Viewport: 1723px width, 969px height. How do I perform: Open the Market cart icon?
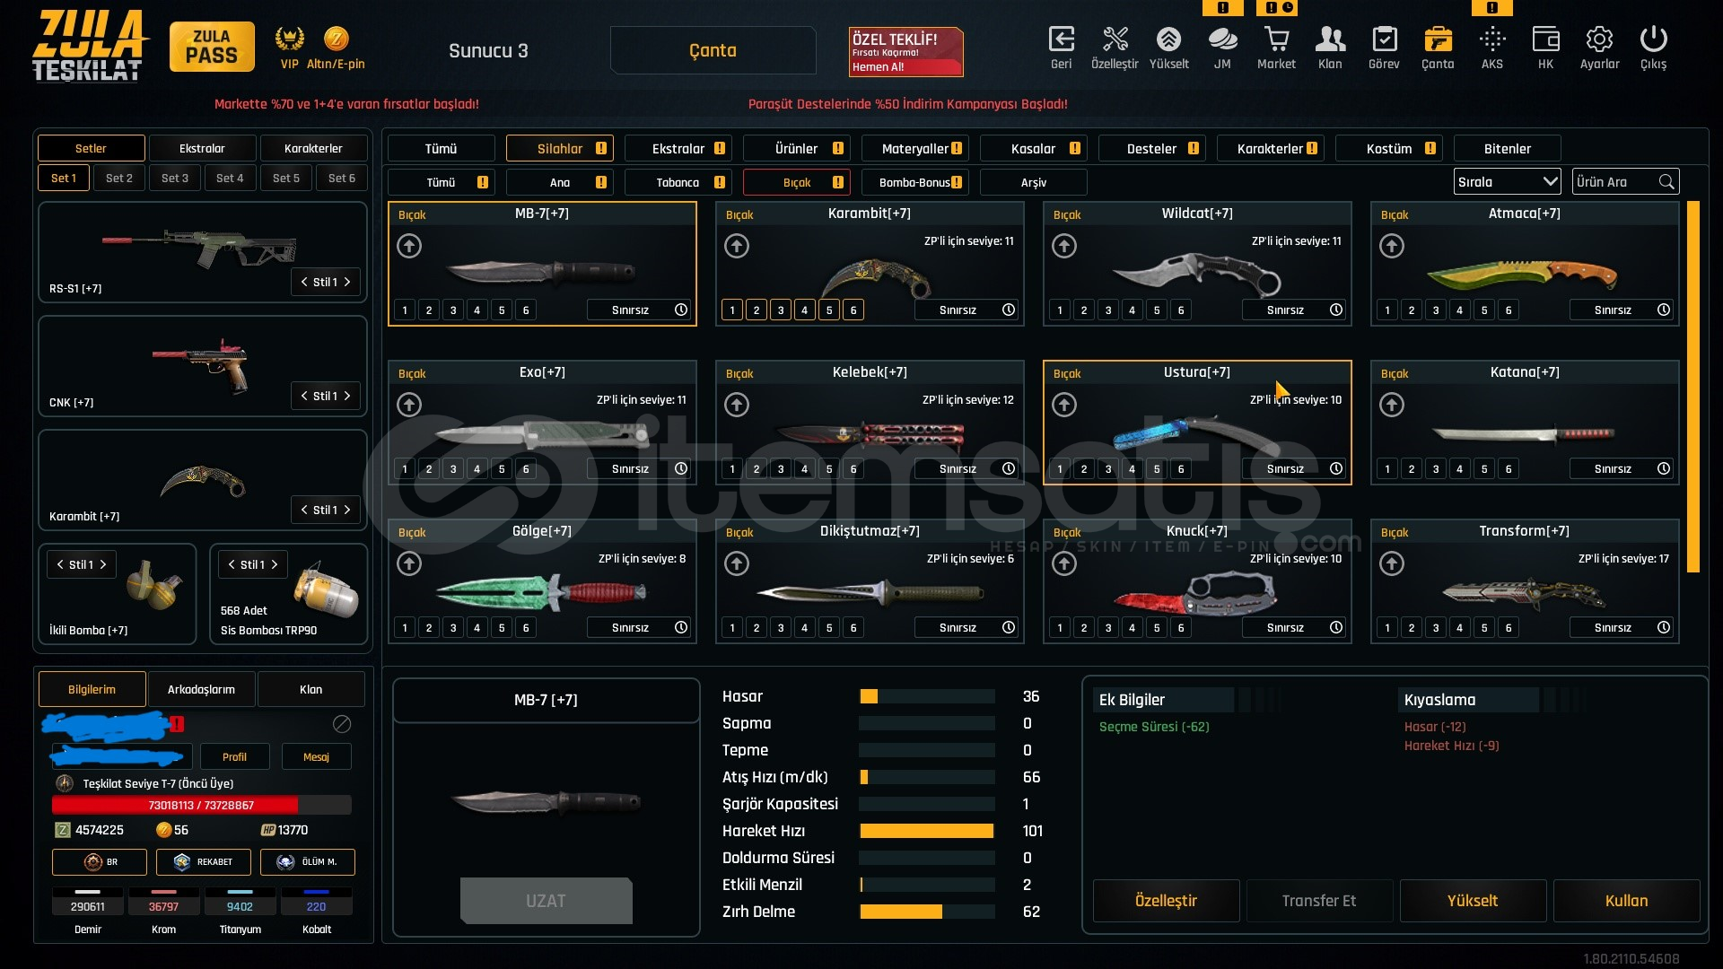pos(1276,39)
